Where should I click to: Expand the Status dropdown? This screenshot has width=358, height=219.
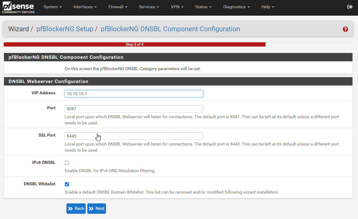tap(203, 7)
